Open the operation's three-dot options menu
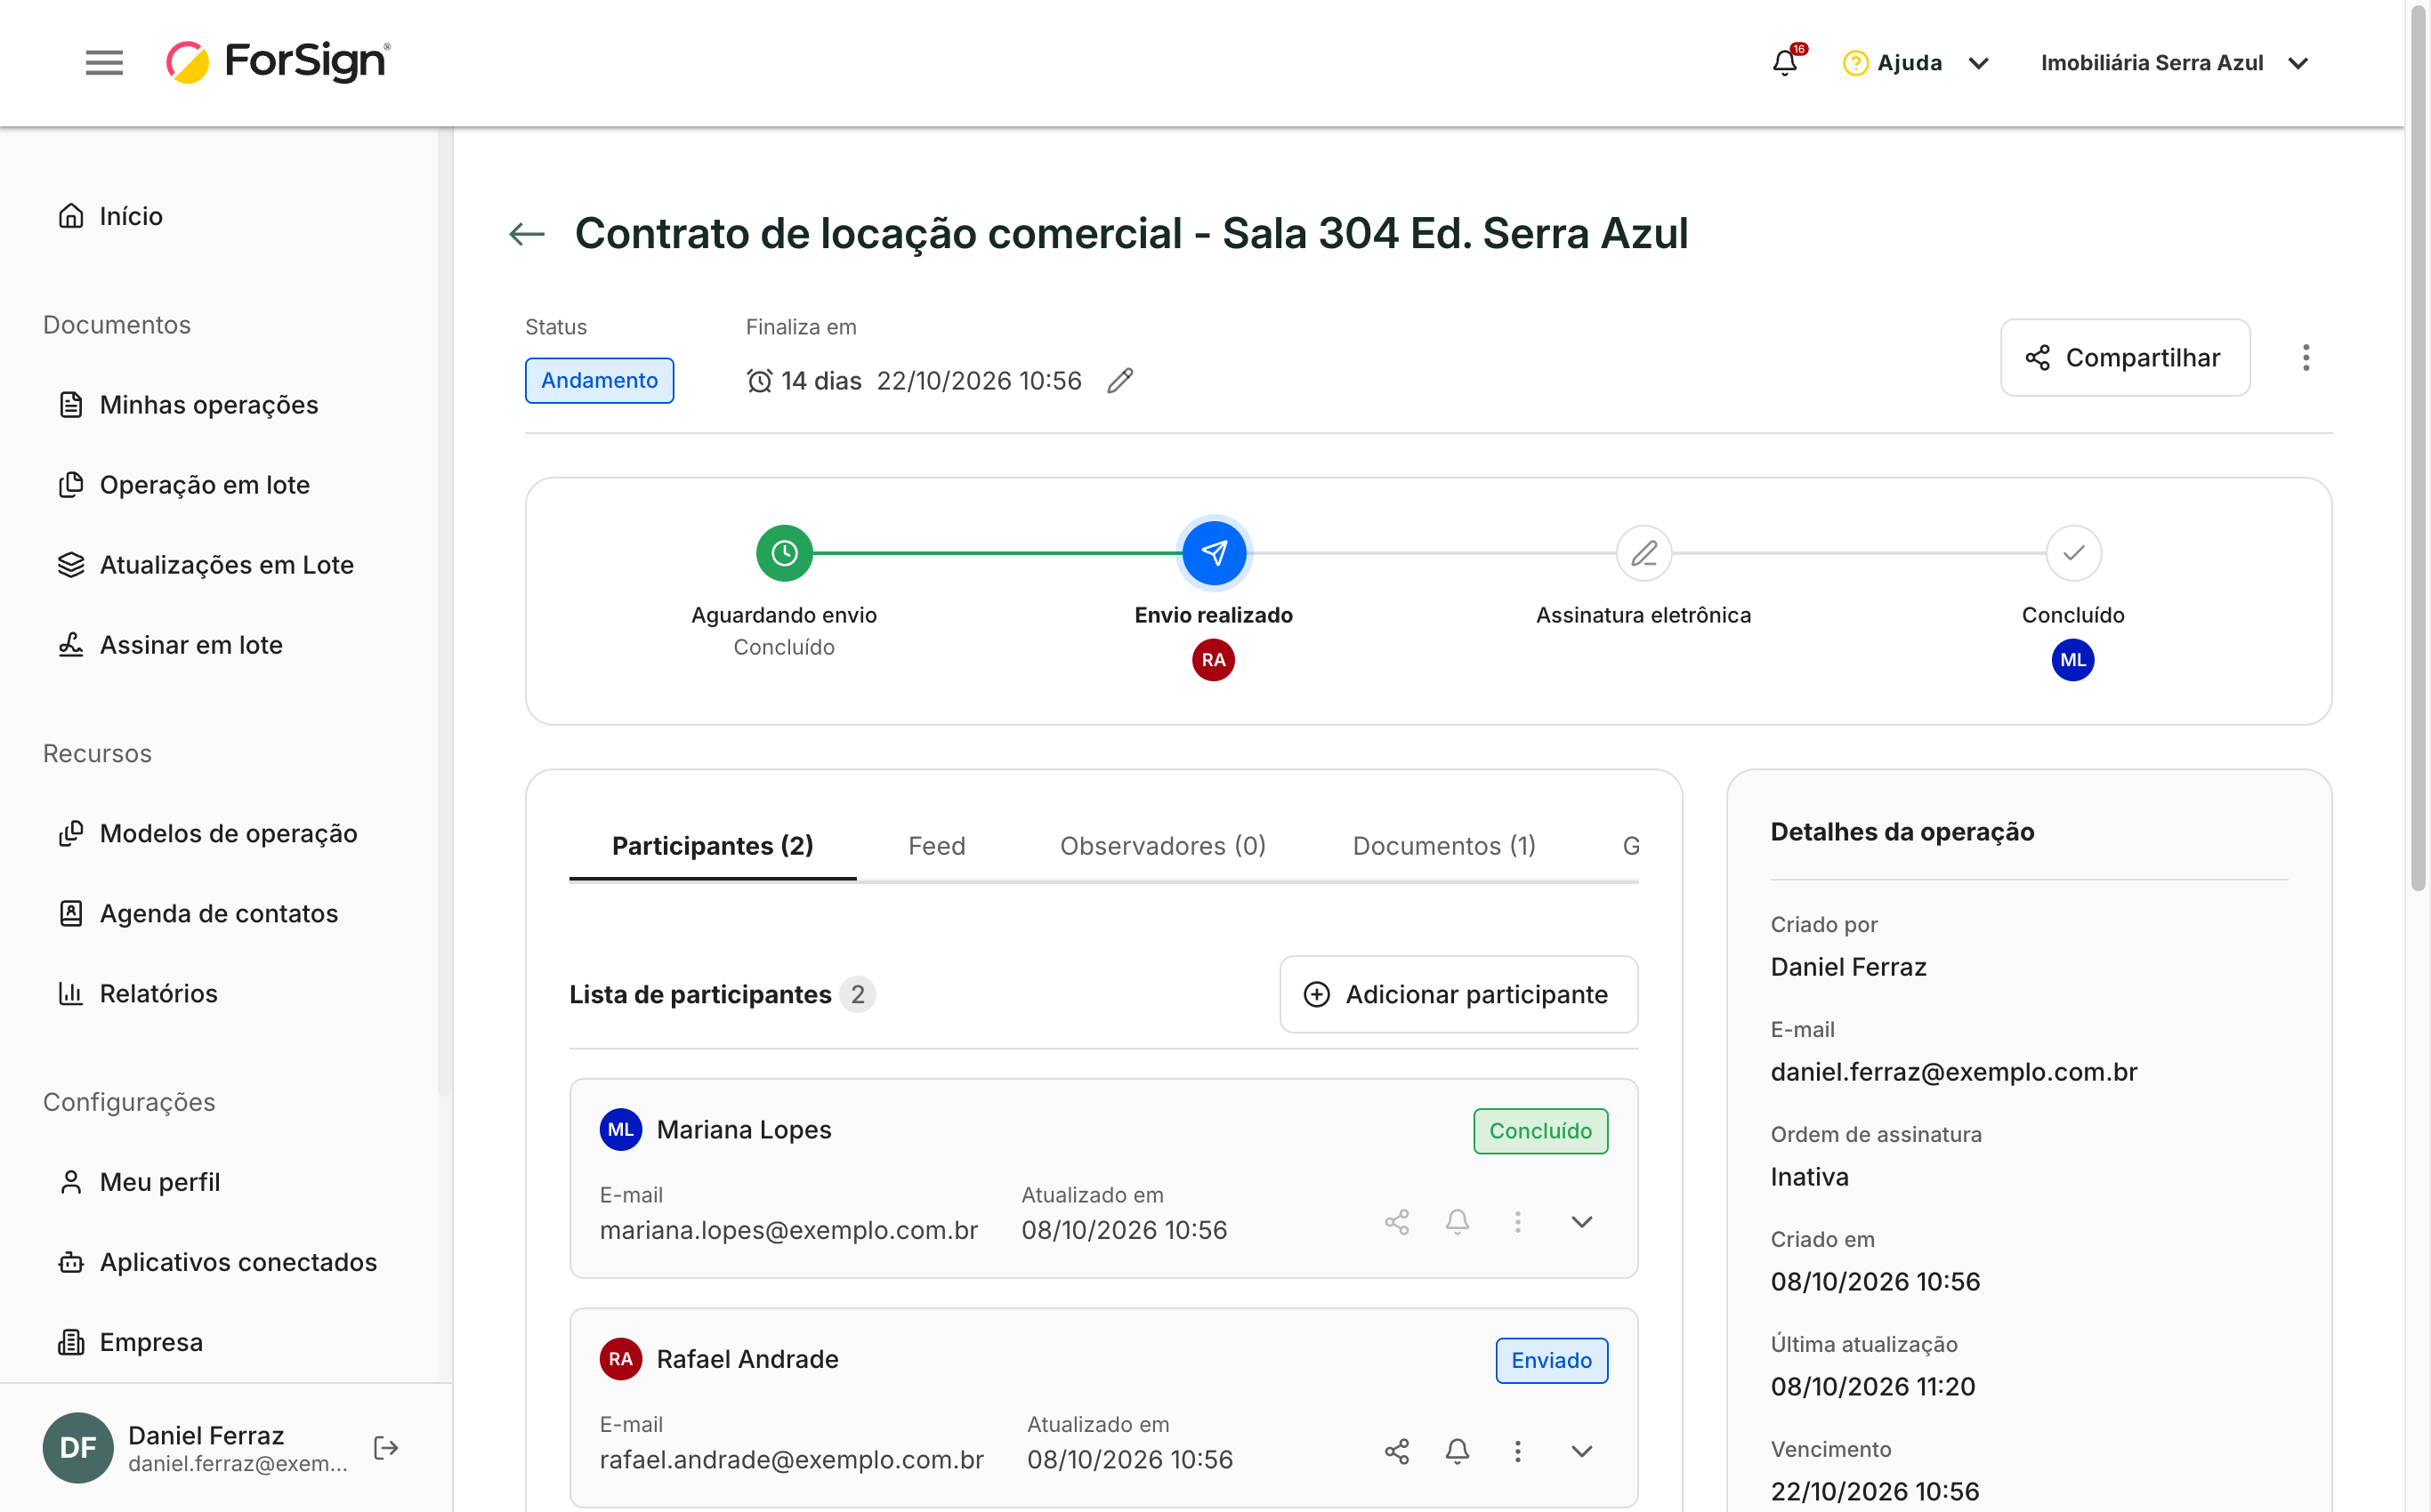This screenshot has height=1512, width=2431. tap(2306, 358)
